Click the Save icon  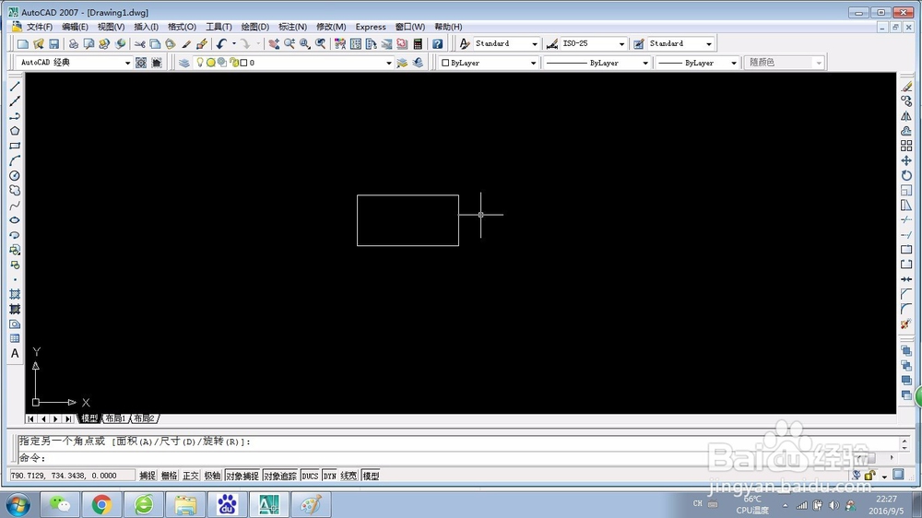(53, 43)
